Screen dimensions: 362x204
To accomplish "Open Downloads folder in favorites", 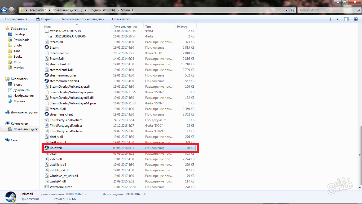I will (21, 40).
